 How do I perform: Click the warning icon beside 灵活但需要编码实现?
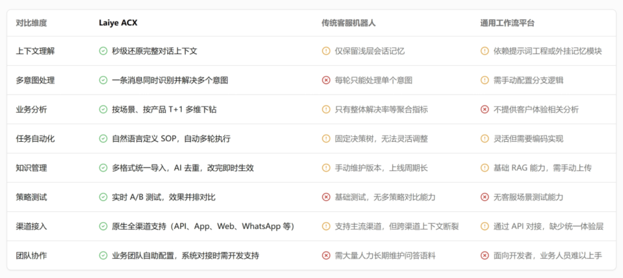[485, 139]
